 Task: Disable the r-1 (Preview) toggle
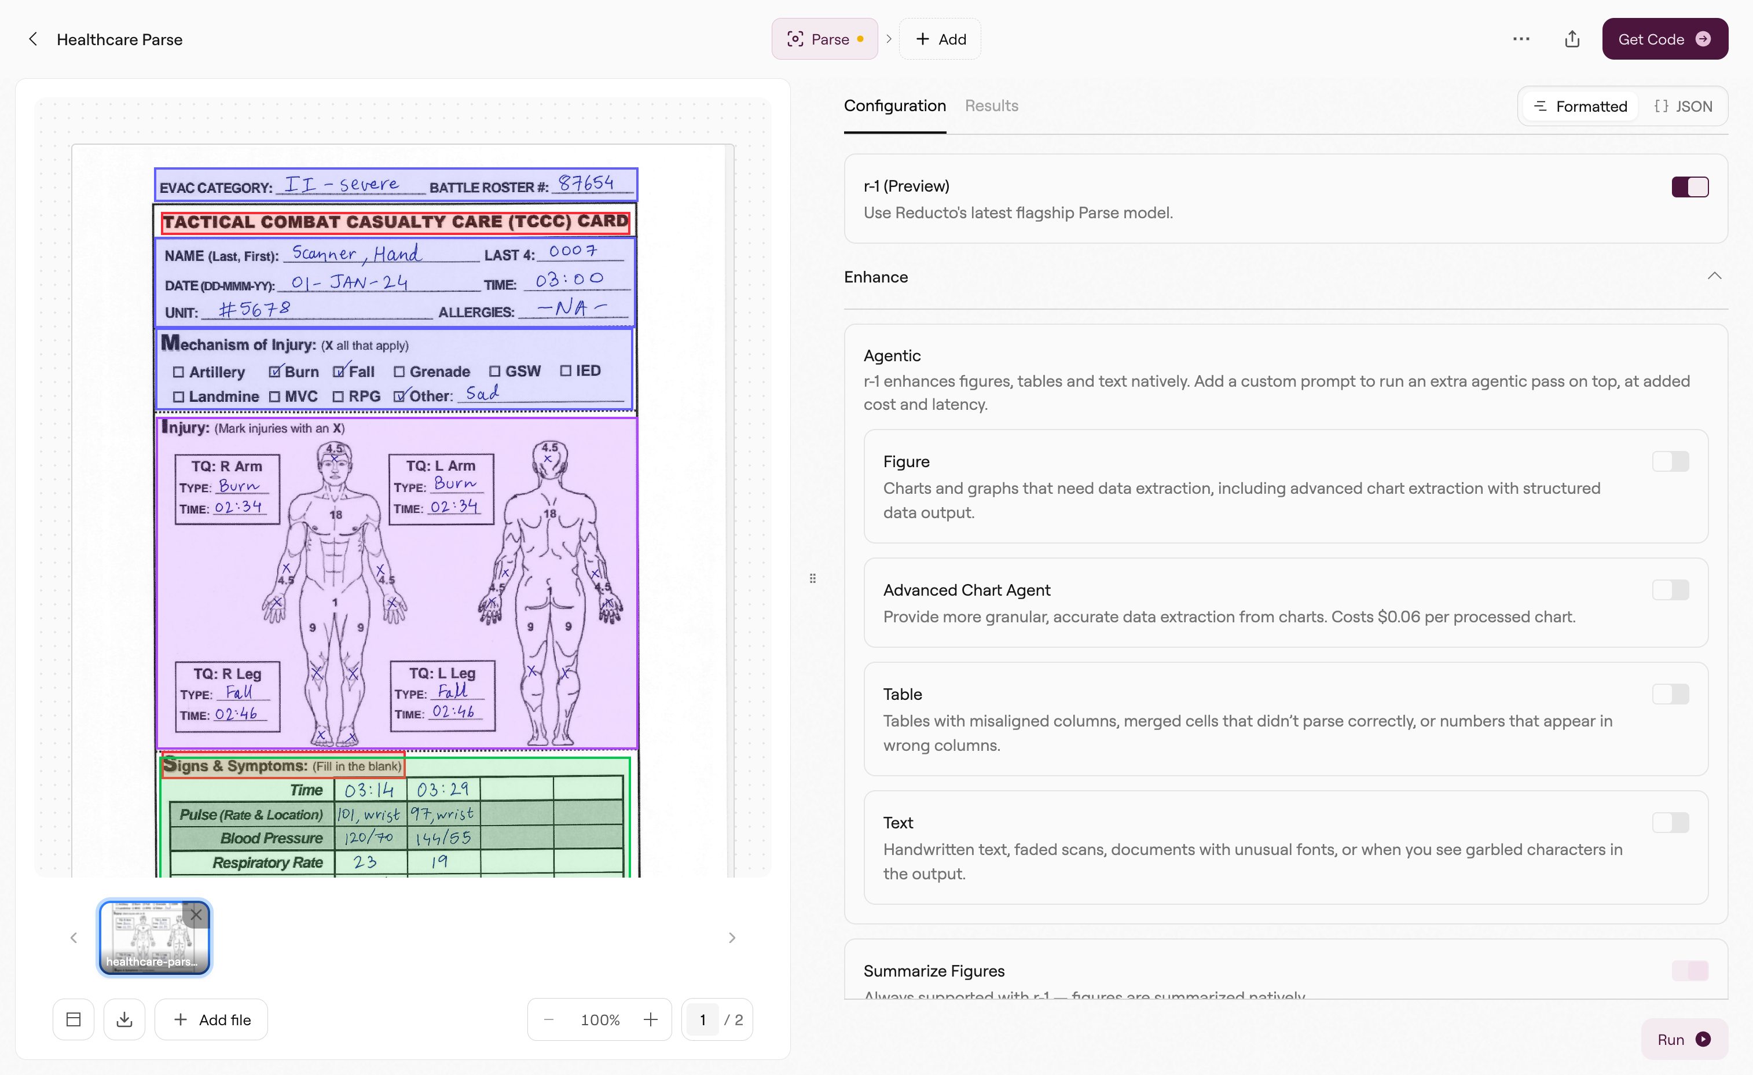tap(1690, 187)
